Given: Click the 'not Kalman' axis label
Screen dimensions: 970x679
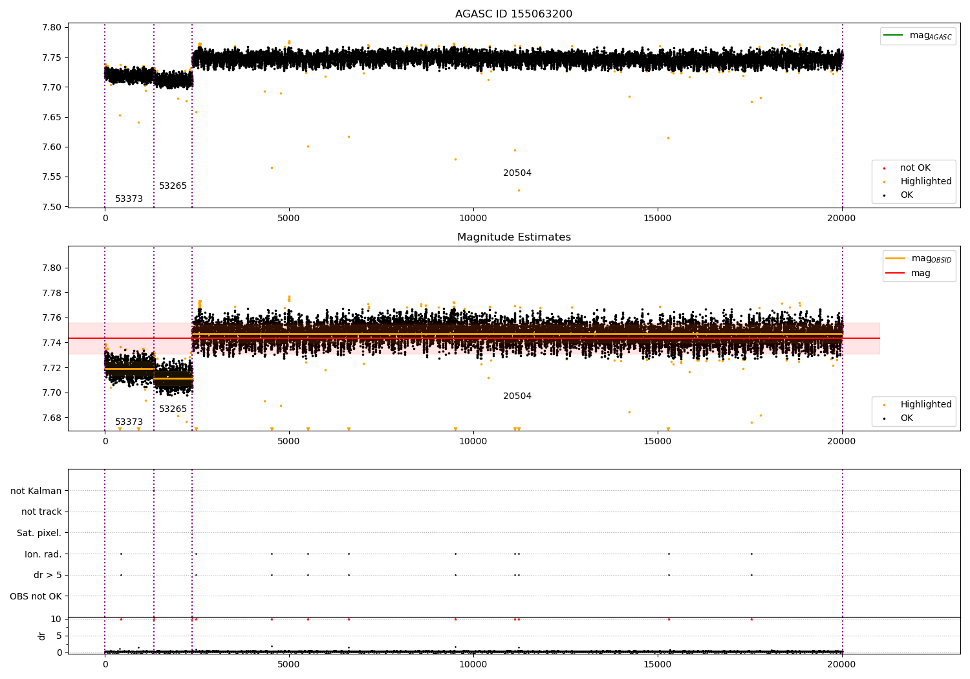Looking at the screenshot, I should pyautogui.click(x=36, y=491).
